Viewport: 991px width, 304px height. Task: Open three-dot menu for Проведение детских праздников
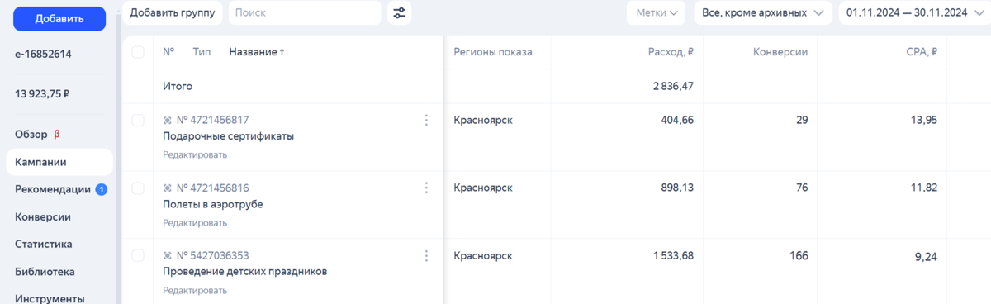[x=426, y=255]
